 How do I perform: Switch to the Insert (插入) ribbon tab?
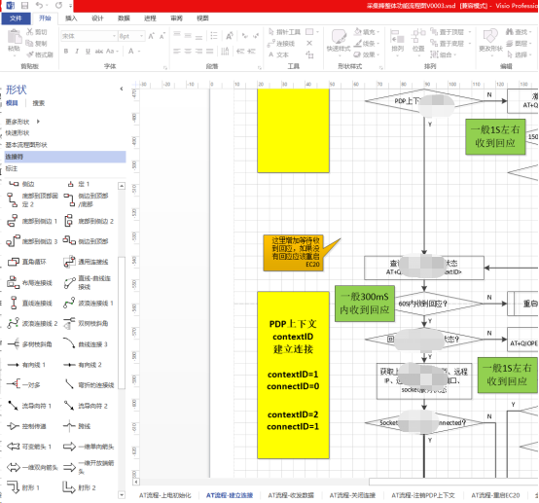coord(71,18)
